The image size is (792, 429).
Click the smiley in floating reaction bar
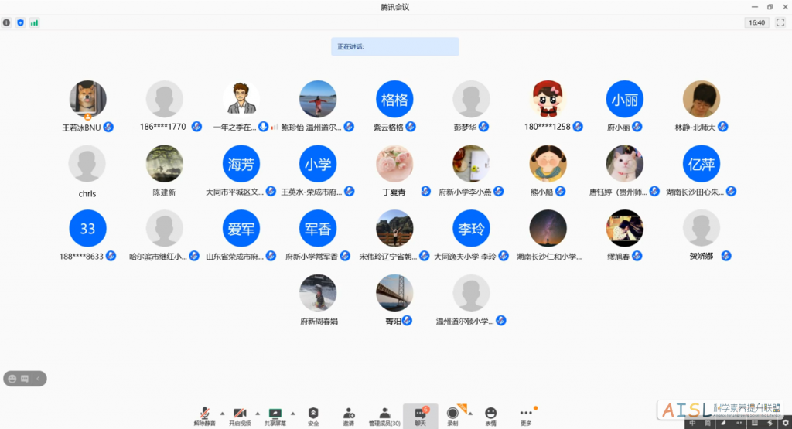[x=12, y=379]
